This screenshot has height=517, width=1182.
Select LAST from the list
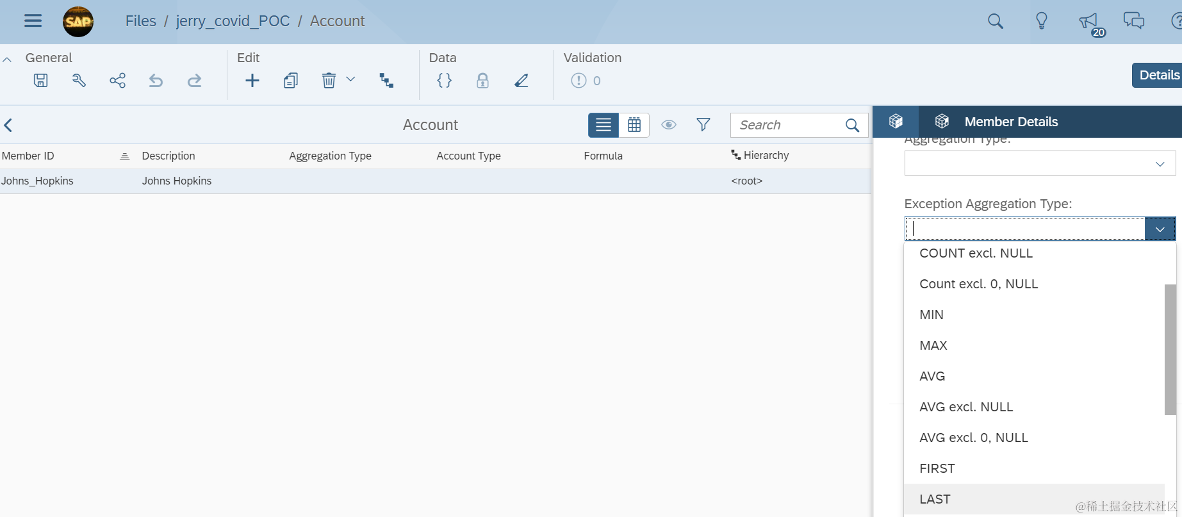coord(1034,499)
